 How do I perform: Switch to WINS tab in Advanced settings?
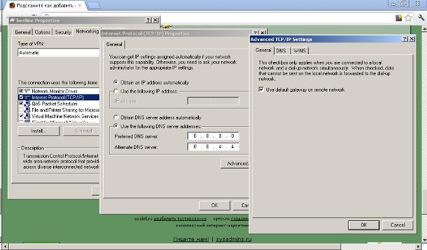(x=299, y=51)
